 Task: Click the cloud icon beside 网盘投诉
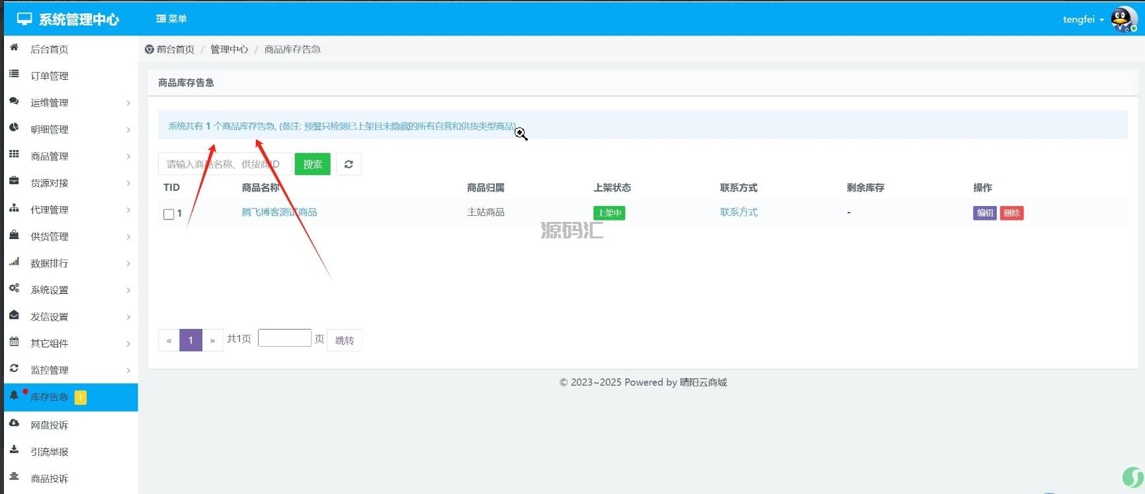(x=14, y=423)
